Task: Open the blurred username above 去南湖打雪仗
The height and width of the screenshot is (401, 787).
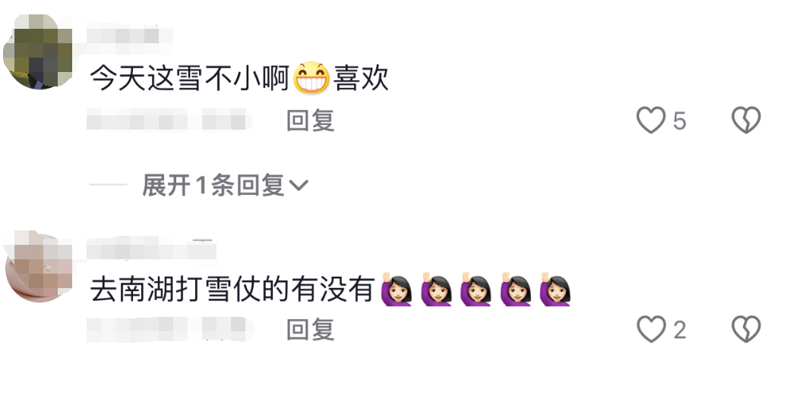Action: [x=151, y=249]
